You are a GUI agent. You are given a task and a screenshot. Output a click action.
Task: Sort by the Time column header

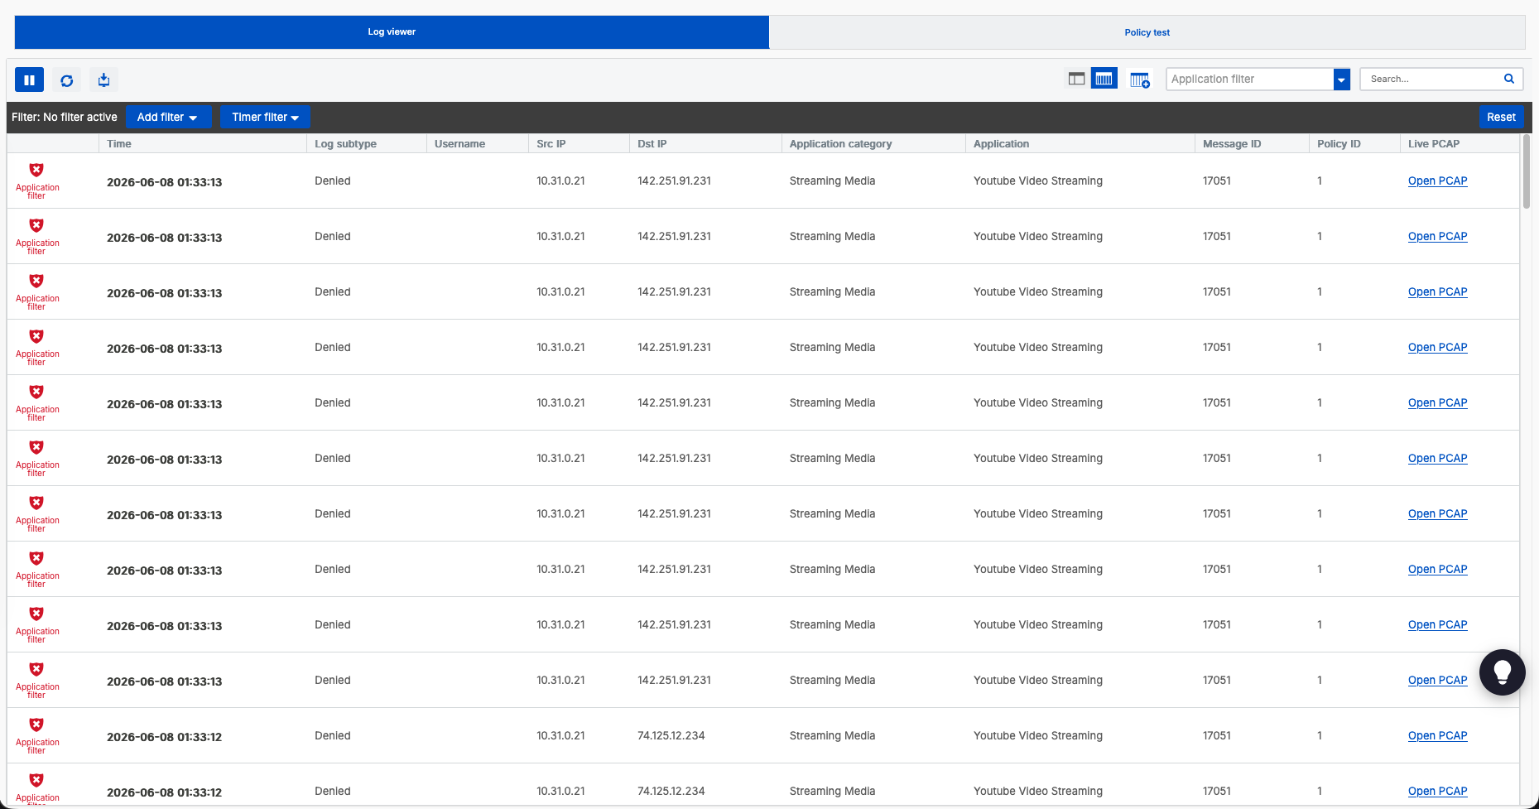(x=119, y=143)
